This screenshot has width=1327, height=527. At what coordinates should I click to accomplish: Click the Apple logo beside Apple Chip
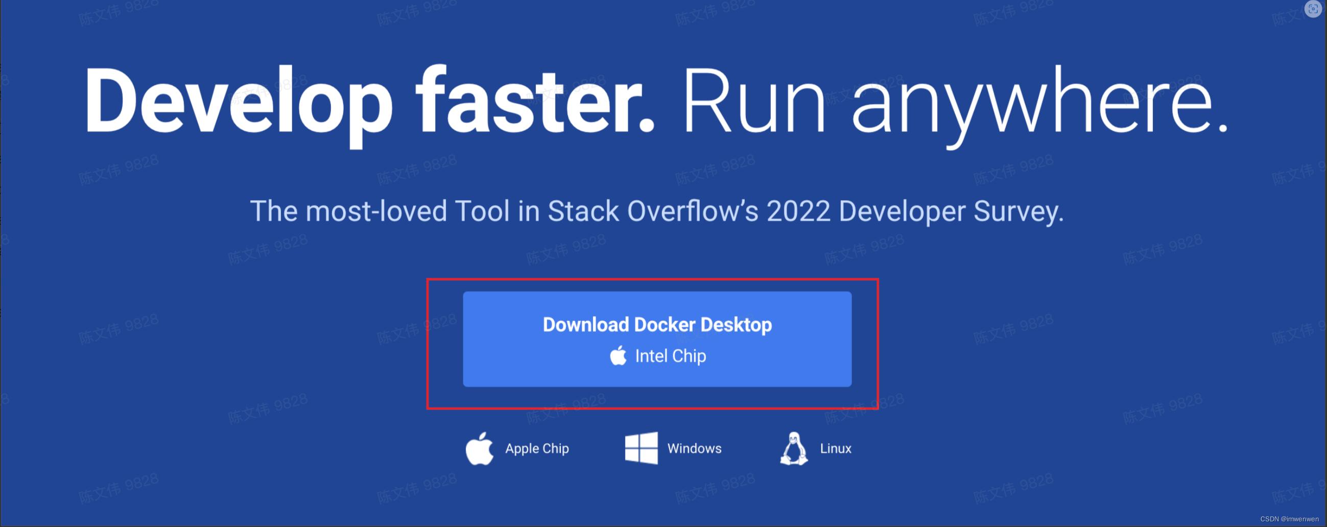(479, 448)
